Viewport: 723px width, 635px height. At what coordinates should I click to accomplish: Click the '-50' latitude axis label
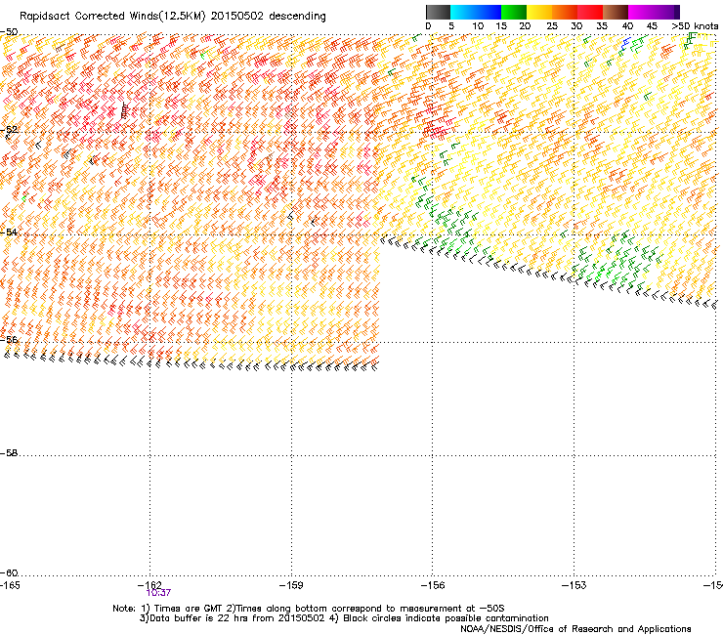[9, 32]
